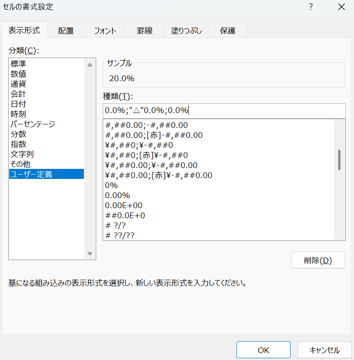Select パーセンテージ in the category list
This screenshot has height=360, width=354.
click(33, 124)
